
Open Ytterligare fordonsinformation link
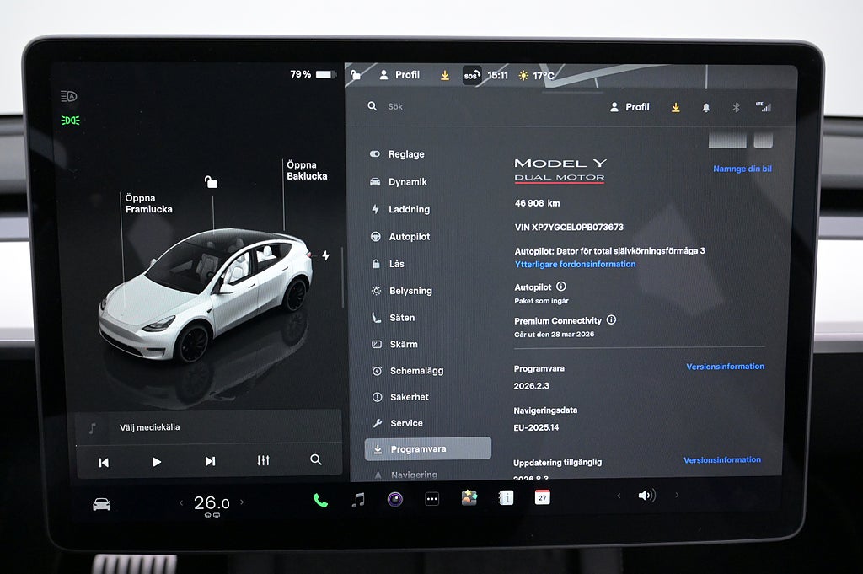[x=575, y=264]
